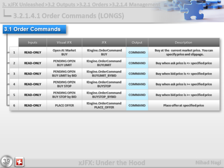Viewport: 224px width, 168px height.
Task: Click the row number 3 cell
Action: [x=14, y=73]
